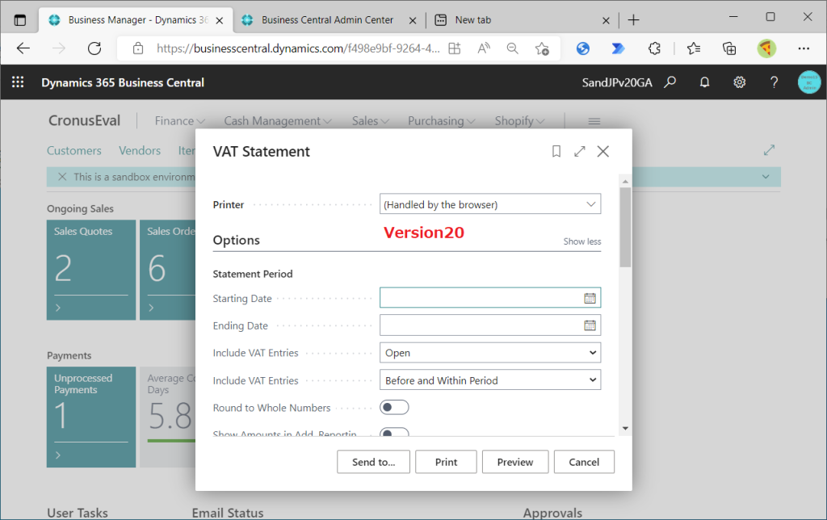Open the Before and Within Period dropdown
The height and width of the screenshot is (520, 827).
point(490,380)
